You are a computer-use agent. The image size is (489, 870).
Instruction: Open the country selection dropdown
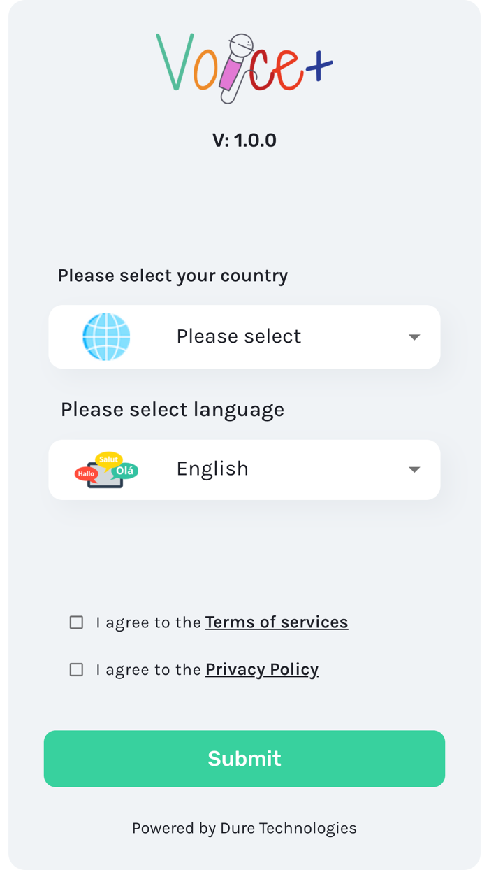(x=245, y=336)
